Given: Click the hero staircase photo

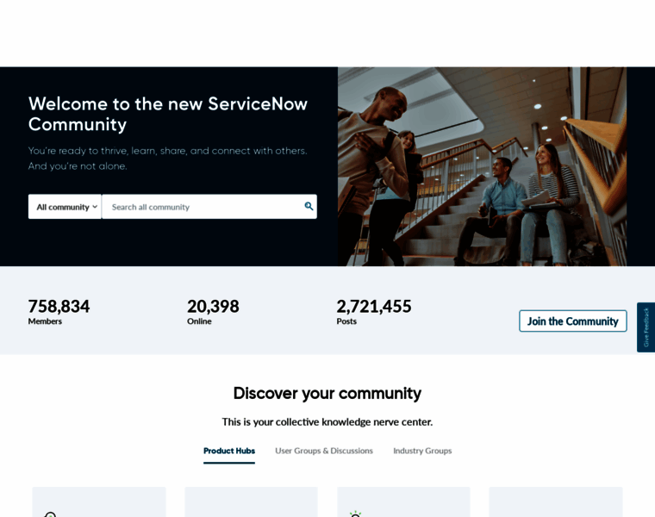Looking at the screenshot, I should point(482,166).
